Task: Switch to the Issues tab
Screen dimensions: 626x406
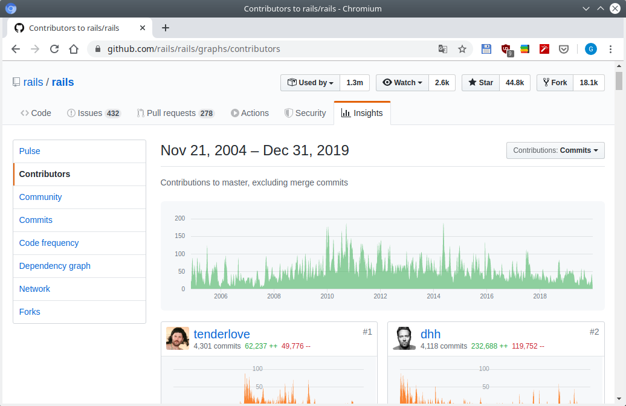Action: [x=94, y=113]
